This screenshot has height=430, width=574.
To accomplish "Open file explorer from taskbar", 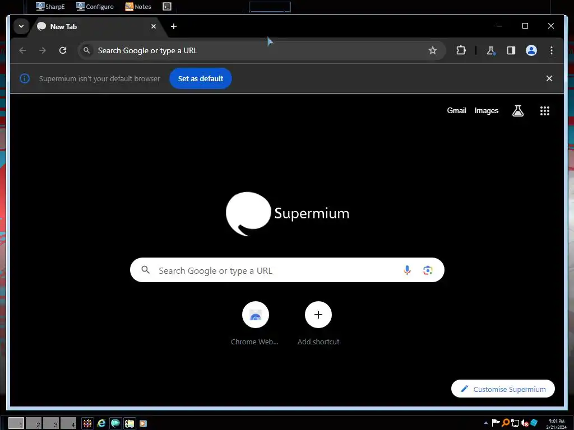I will click(x=129, y=423).
